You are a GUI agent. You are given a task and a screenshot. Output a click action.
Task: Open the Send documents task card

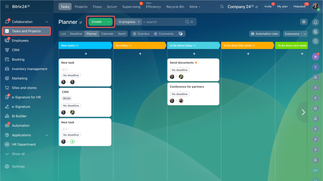193,70
